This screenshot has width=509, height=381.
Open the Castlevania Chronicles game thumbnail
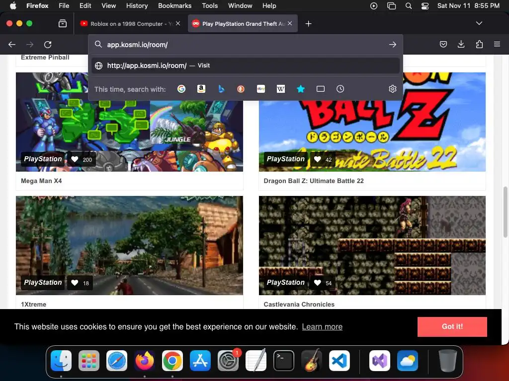pyautogui.click(x=372, y=245)
